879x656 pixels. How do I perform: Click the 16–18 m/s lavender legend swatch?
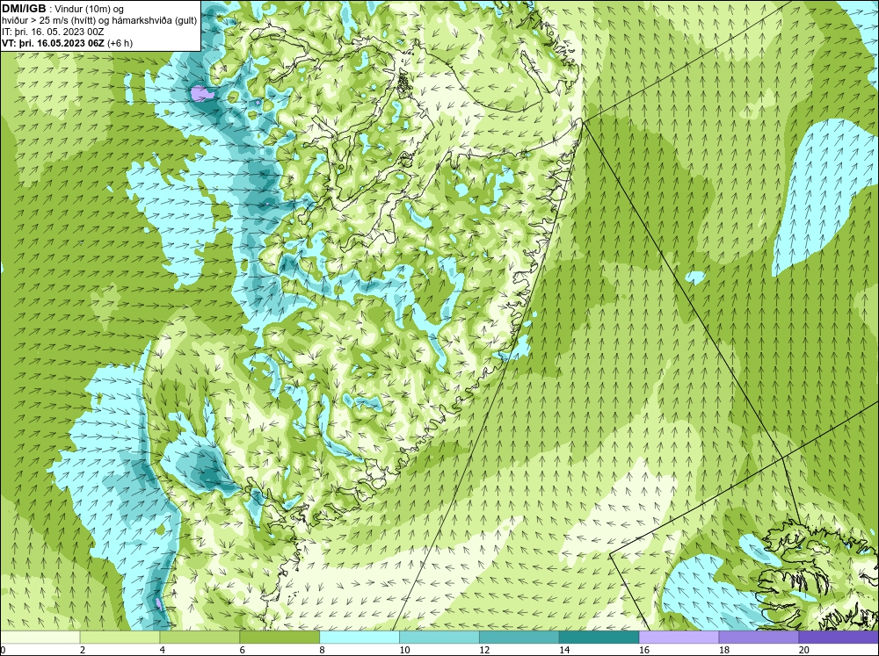(x=679, y=638)
